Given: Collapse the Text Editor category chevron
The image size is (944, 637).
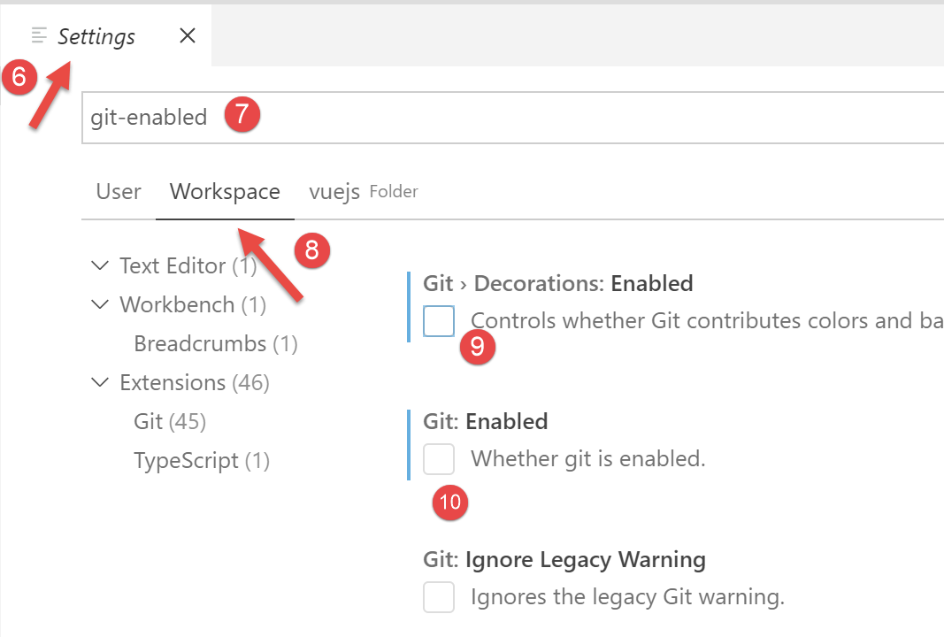Looking at the screenshot, I should (x=100, y=265).
